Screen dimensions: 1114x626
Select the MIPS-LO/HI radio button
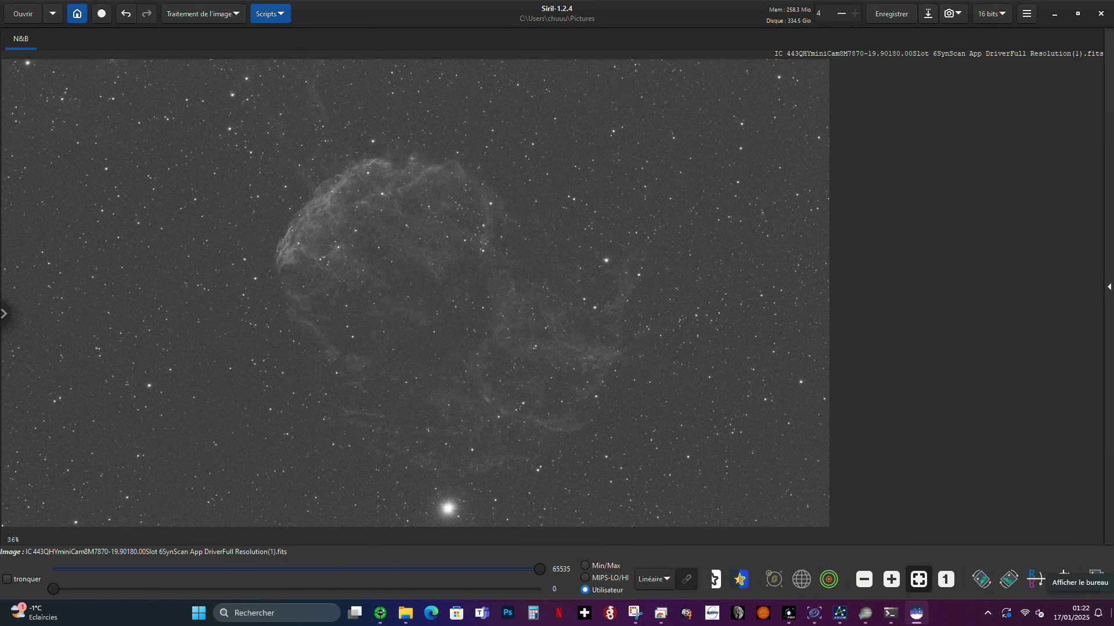[x=585, y=577]
